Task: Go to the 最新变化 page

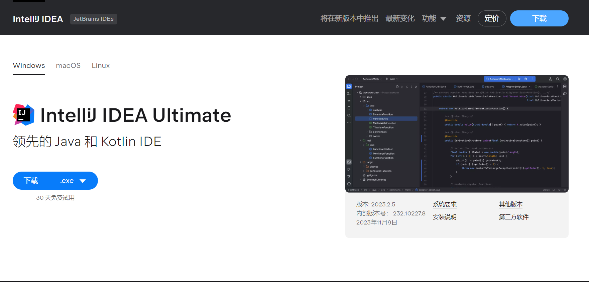Action: (400, 18)
